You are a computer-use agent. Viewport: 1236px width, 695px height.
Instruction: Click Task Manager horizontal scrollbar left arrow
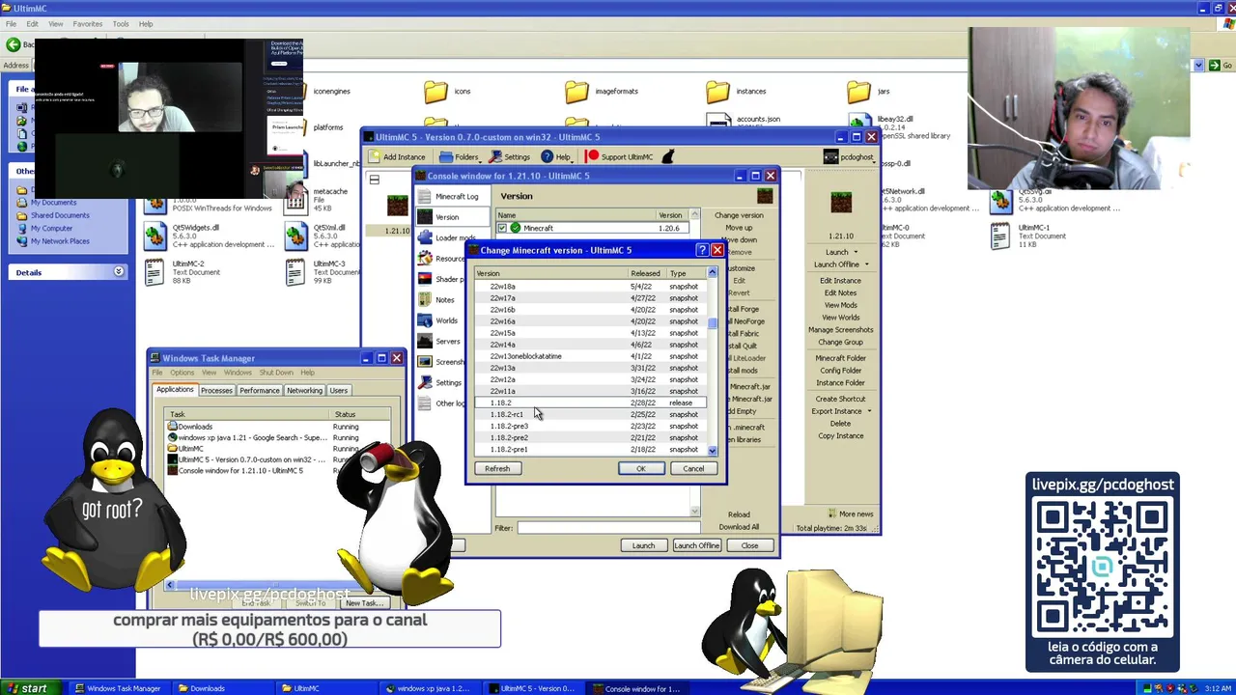point(170,585)
